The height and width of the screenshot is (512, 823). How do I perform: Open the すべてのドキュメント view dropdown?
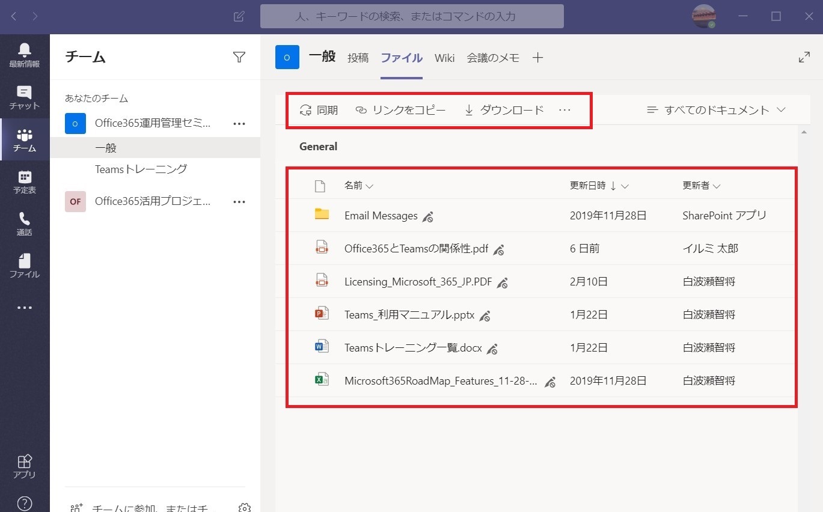click(x=716, y=110)
